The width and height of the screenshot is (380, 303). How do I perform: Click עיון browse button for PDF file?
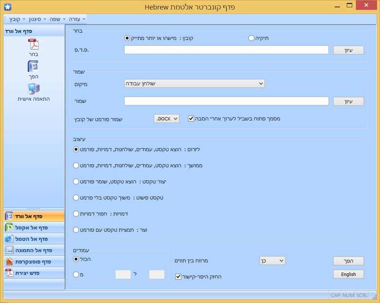click(x=348, y=50)
